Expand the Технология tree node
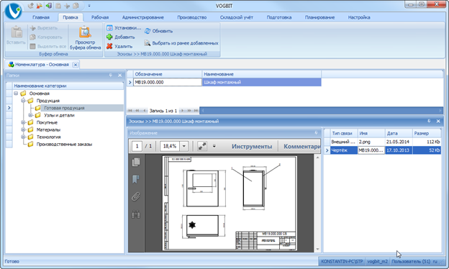 [24, 137]
